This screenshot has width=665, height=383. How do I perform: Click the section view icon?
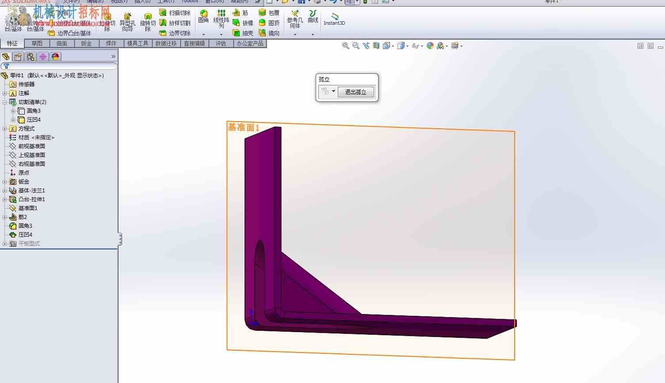[376, 46]
